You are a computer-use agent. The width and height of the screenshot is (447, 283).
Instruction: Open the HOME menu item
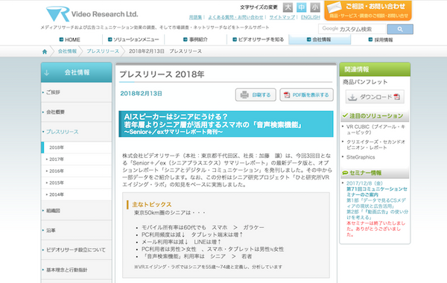pos(70,39)
